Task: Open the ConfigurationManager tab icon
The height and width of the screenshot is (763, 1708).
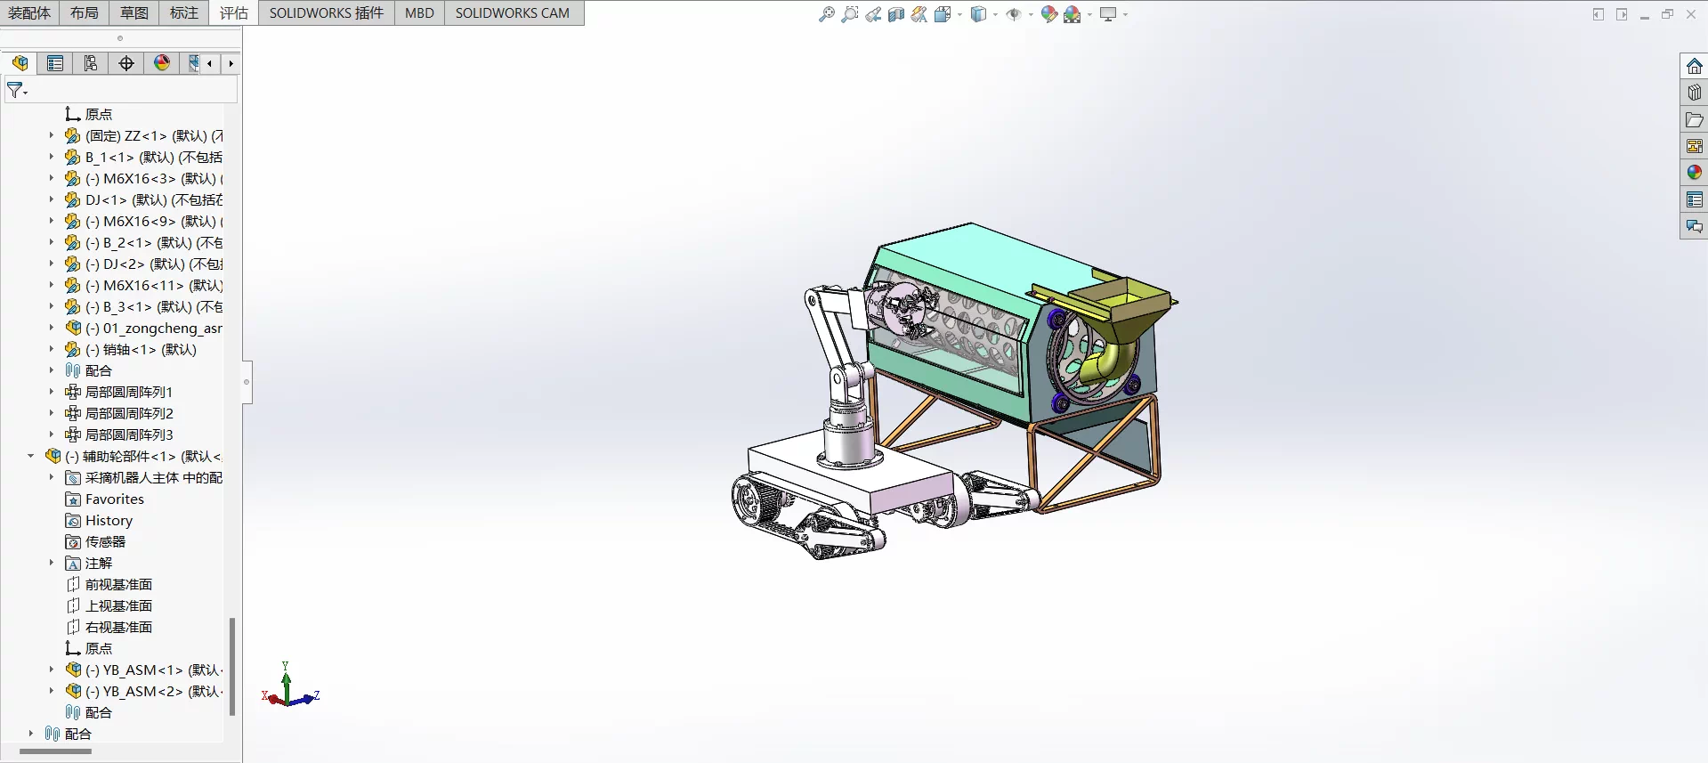Action: pos(91,63)
